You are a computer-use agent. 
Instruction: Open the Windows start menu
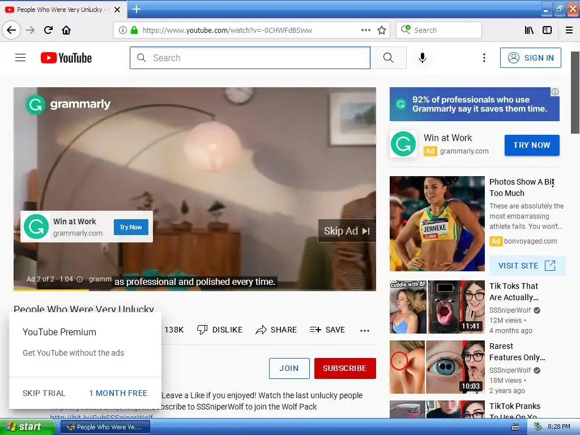coord(27,427)
